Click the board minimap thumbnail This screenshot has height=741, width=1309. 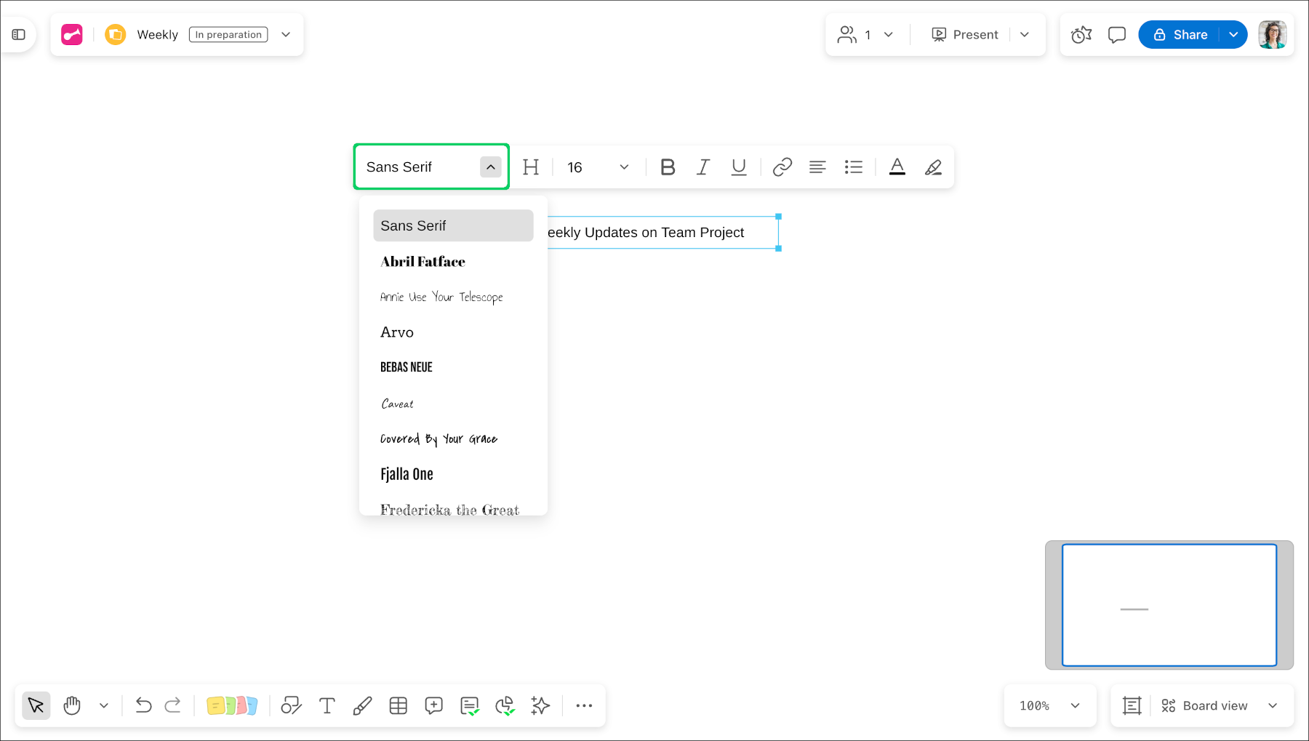tap(1169, 605)
